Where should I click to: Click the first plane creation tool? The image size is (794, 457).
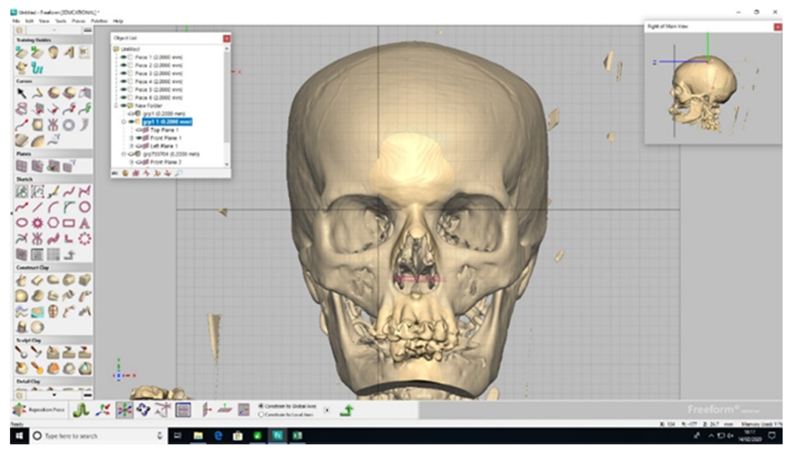coord(21,166)
